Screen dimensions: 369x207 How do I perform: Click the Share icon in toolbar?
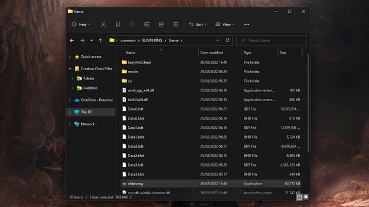click(161, 24)
